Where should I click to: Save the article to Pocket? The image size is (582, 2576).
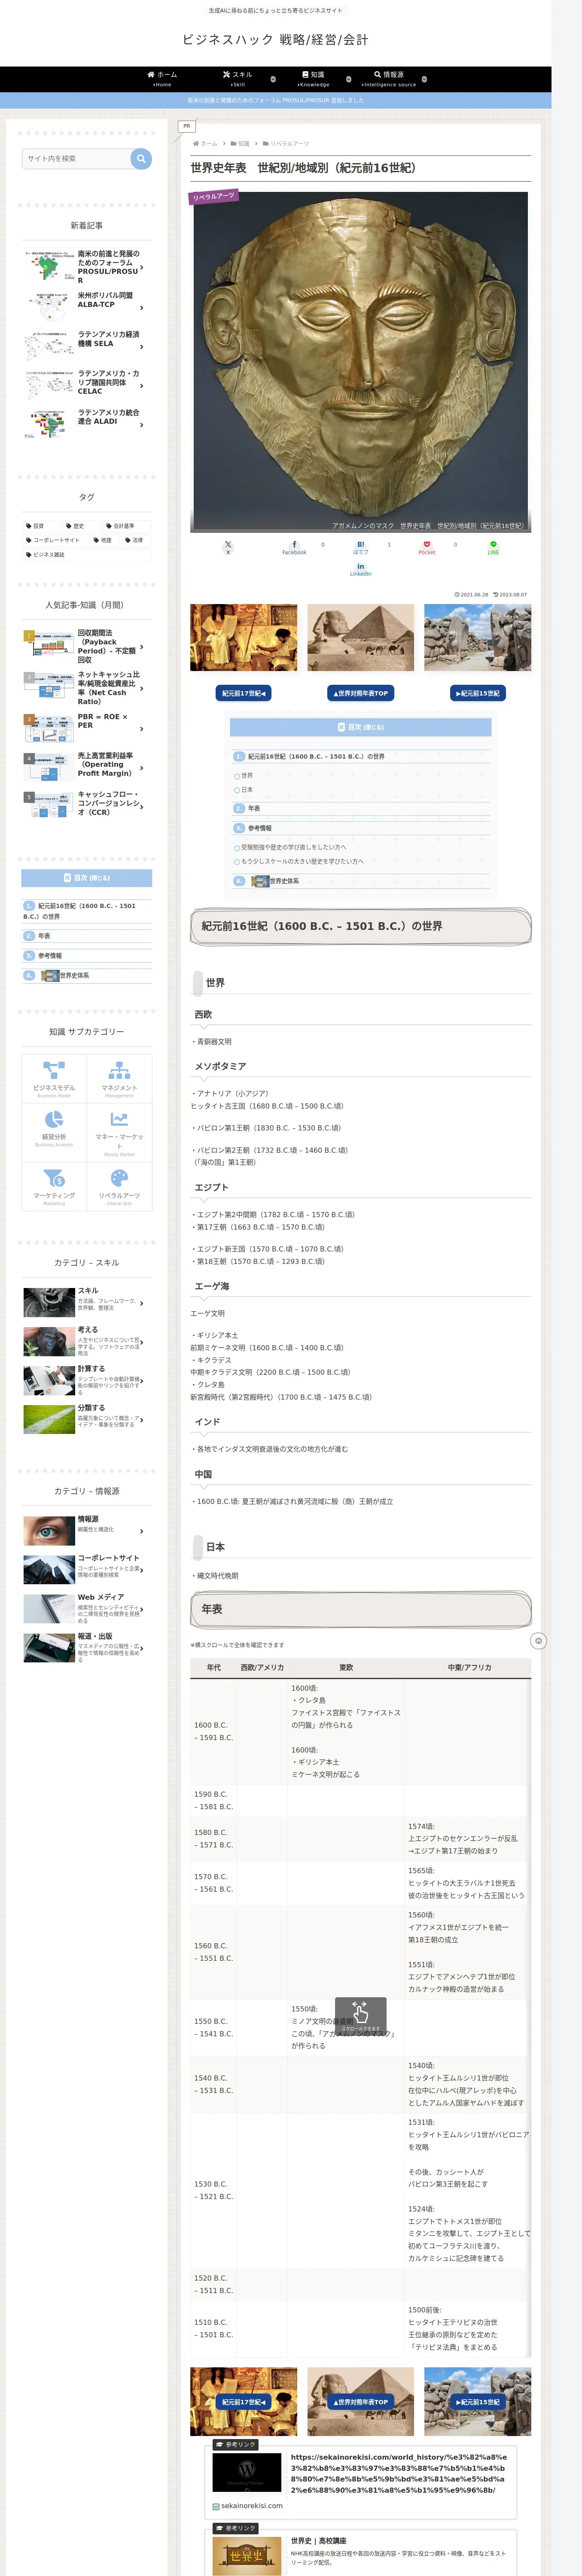tap(427, 547)
